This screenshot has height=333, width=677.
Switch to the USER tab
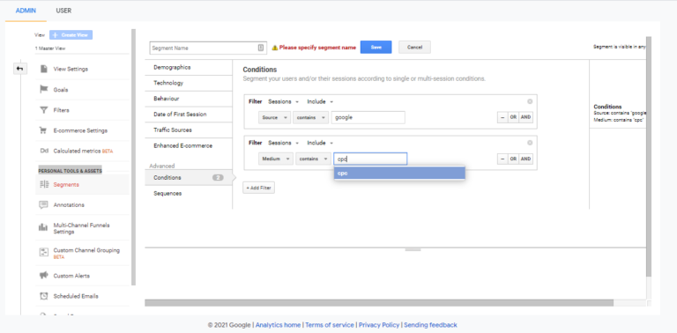63,11
